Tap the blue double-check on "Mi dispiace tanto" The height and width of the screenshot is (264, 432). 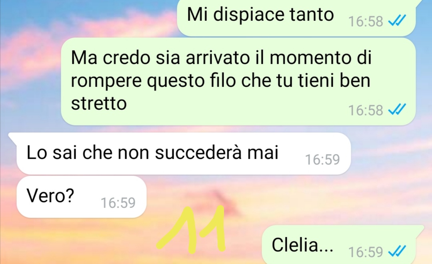[x=397, y=21]
